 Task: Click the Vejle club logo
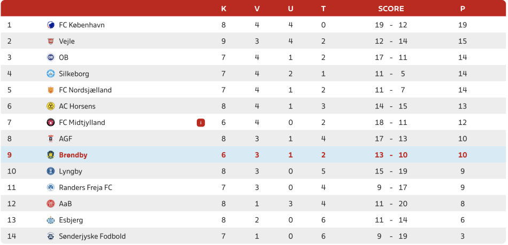point(51,41)
